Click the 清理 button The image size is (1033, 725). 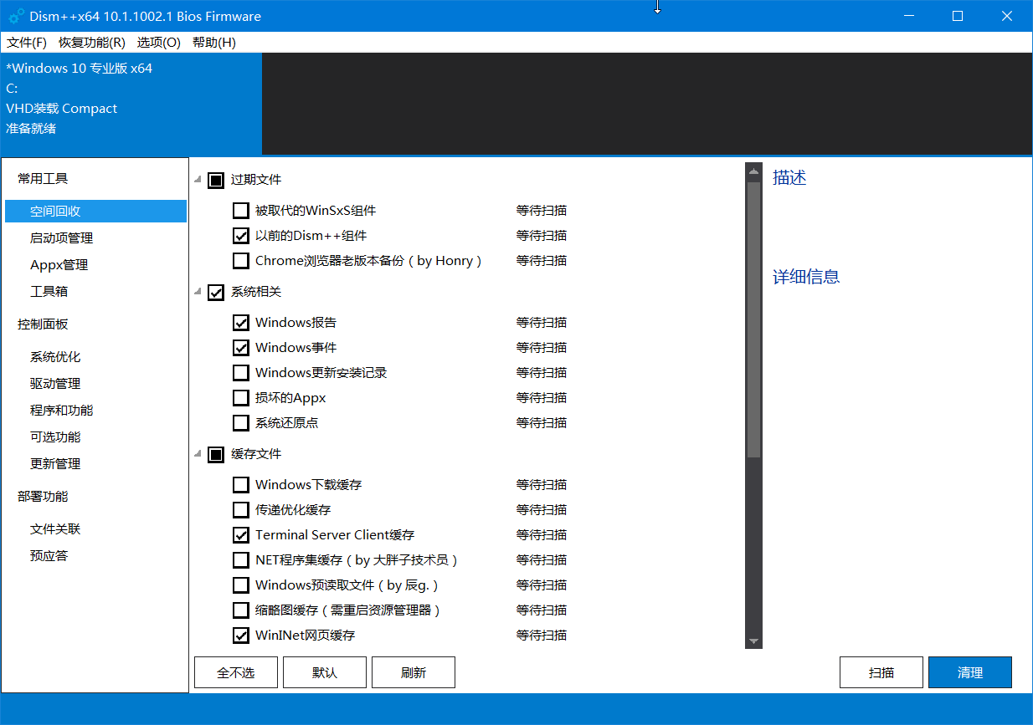970,672
